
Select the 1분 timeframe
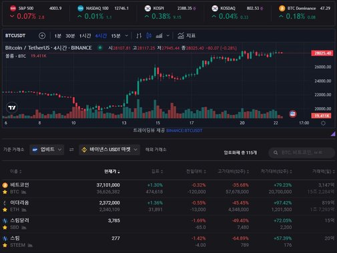tap(58, 36)
